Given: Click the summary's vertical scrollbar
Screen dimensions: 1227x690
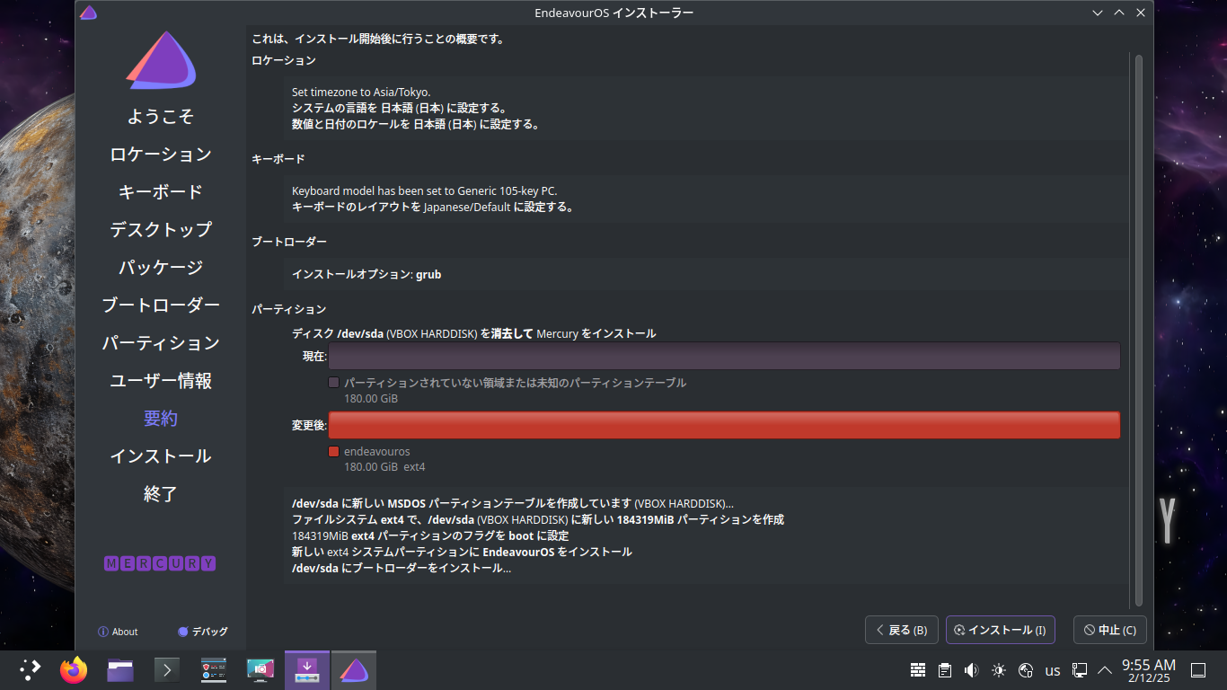Looking at the screenshot, I should point(1139,329).
